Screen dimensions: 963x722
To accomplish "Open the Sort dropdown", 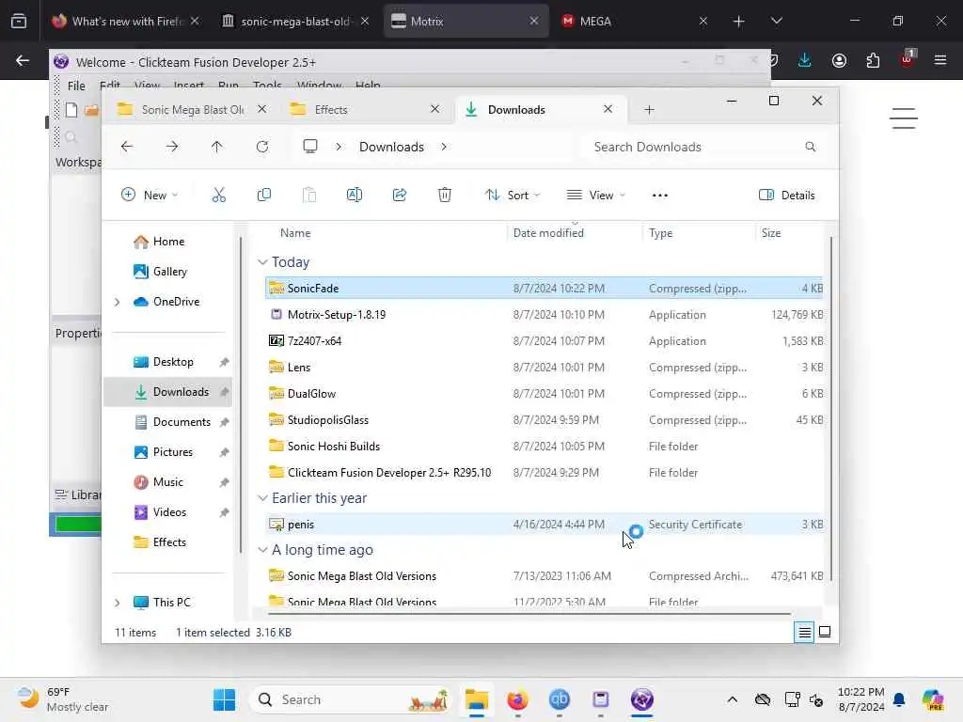I will (x=513, y=196).
